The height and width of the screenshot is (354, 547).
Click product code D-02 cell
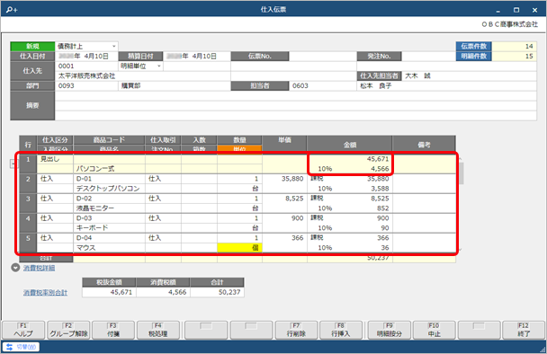[109, 199]
